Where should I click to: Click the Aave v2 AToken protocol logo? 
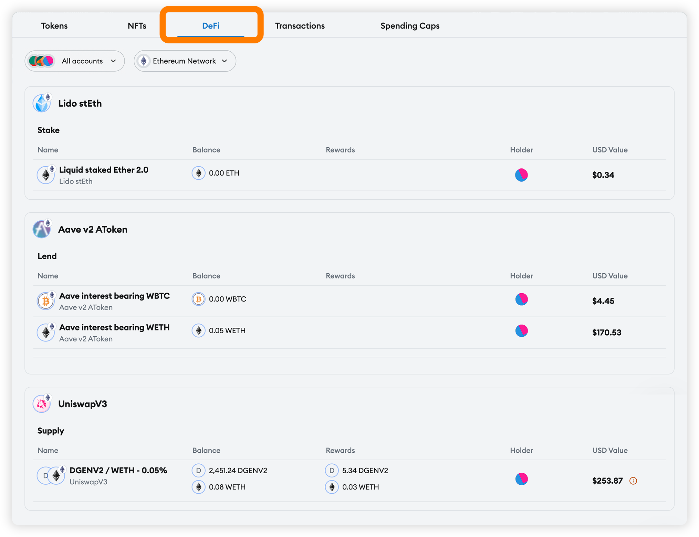tap(42, 229)
